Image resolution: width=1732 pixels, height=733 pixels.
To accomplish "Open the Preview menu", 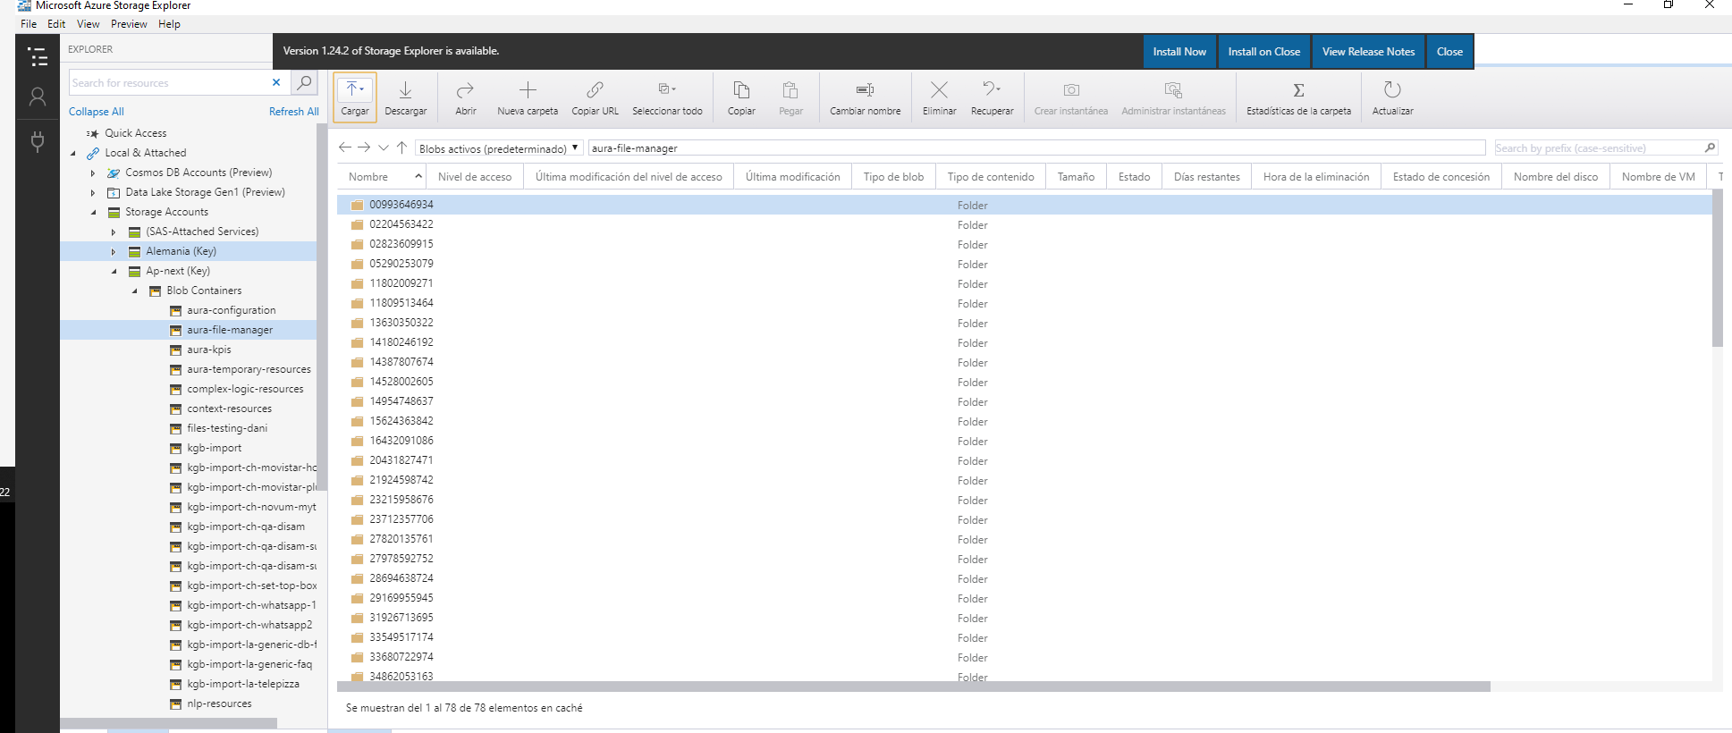I will tap(129, 24).
